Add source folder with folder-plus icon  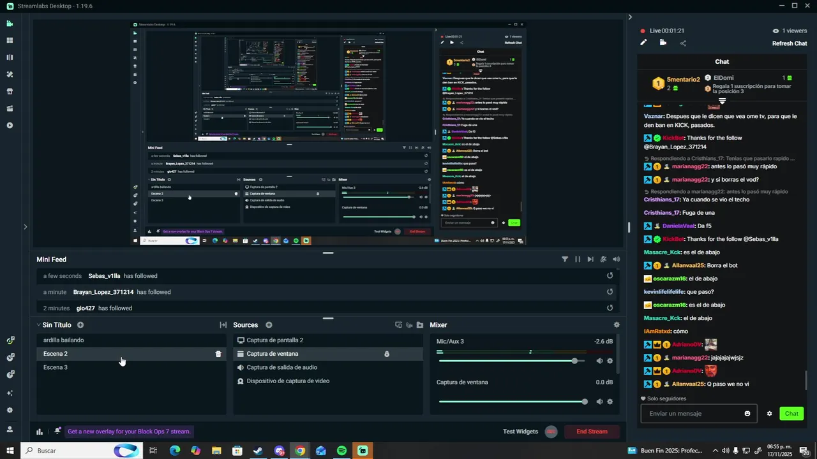tap(419, 325)
